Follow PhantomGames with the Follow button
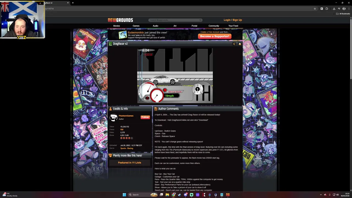The height and width of the screenshot is (198, 352). pyautogui.click(x=145, y=117)
